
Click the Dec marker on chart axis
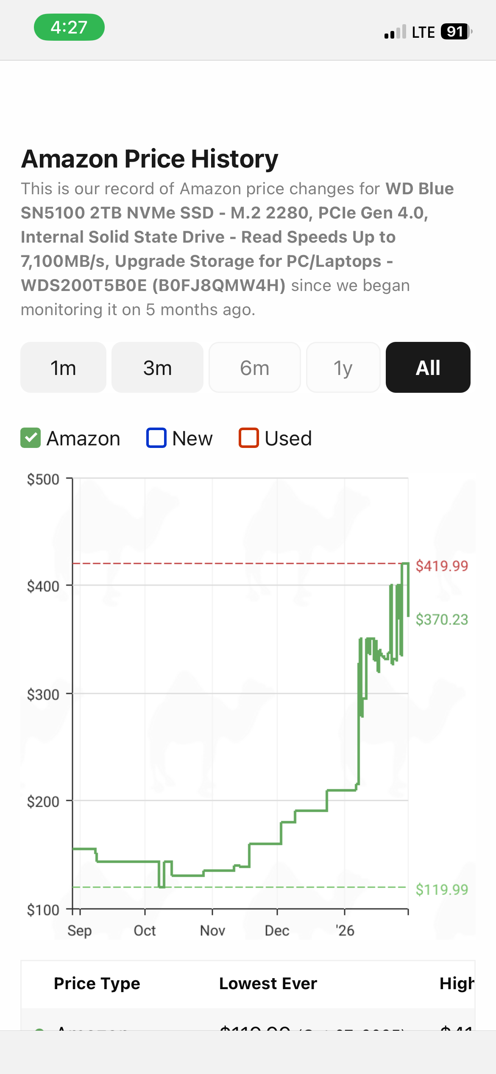[x=277, y=931]
